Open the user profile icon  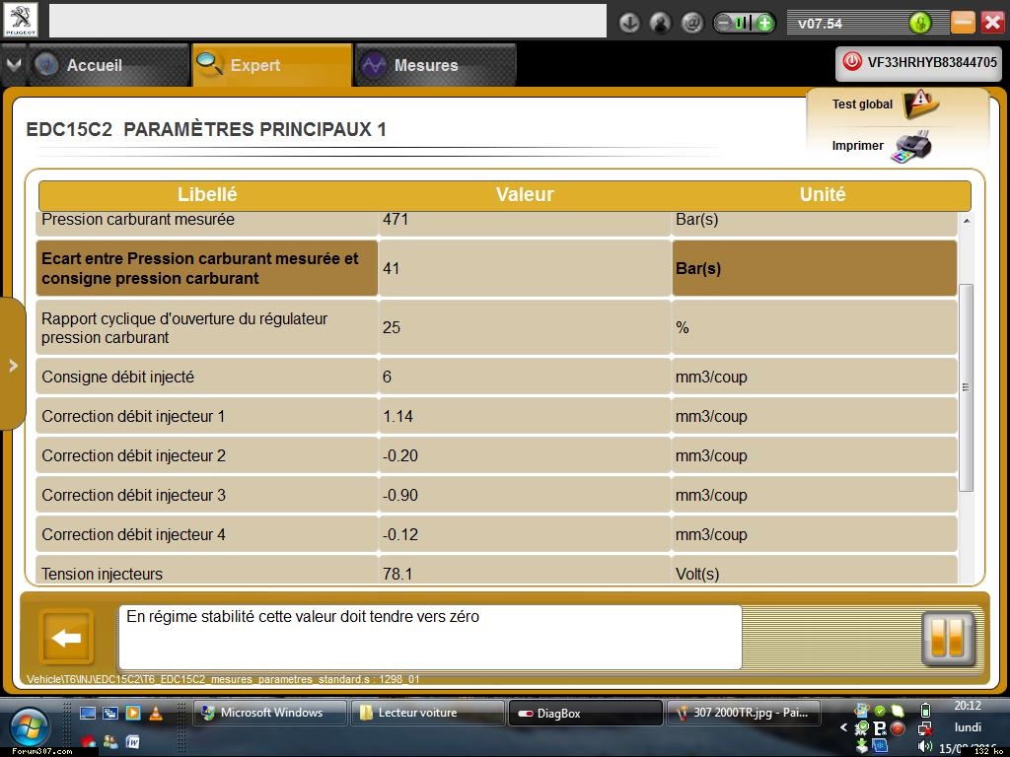tap(661, 23)
